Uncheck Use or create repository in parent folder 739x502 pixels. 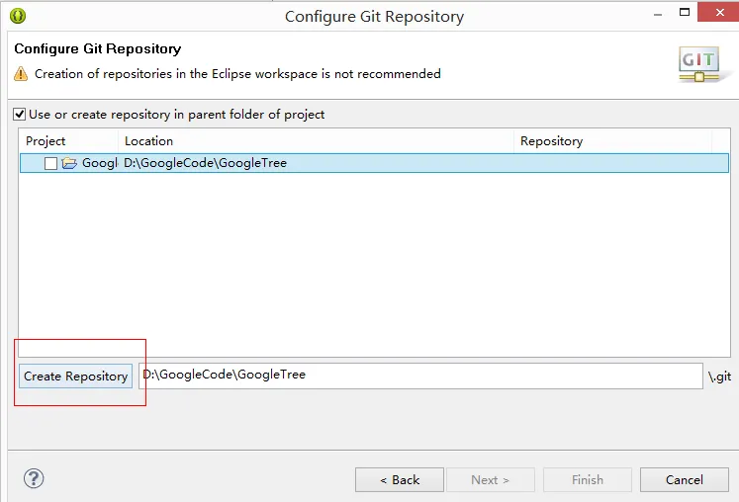(20, 115)
